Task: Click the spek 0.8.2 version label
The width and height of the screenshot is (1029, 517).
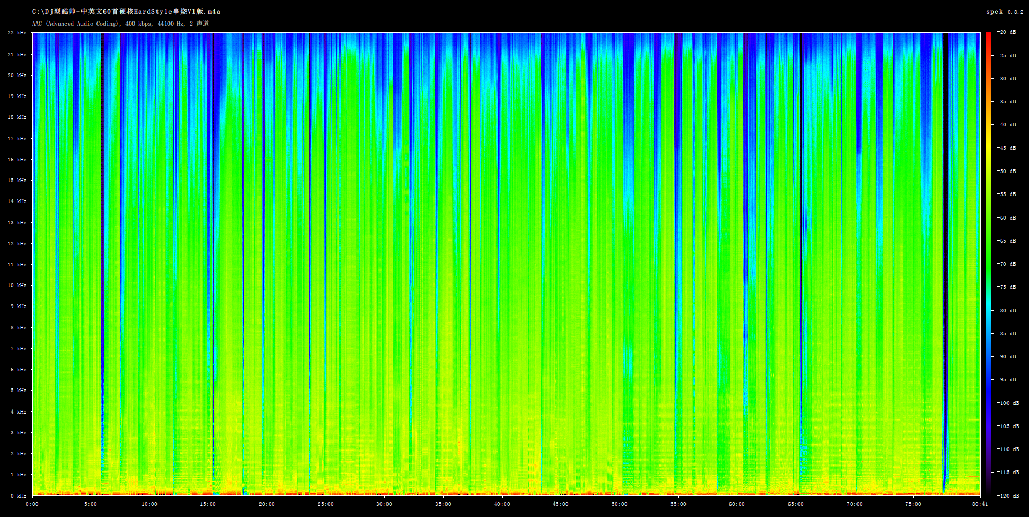Action: pos(1004,12)
